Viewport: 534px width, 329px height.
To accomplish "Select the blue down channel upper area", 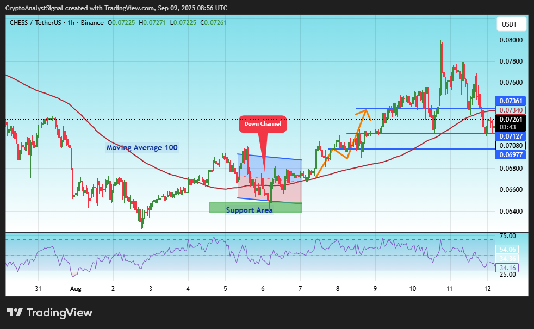I will [270, 167].
